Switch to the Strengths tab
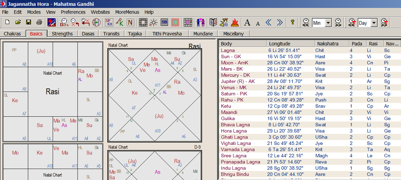 [x=62, y=34]
